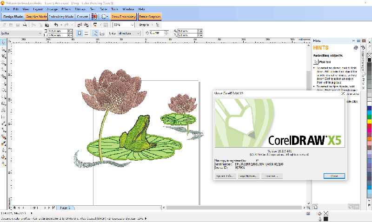
Task: Click the Paste icon in the standard toolbar
Action: coord(47,25)
